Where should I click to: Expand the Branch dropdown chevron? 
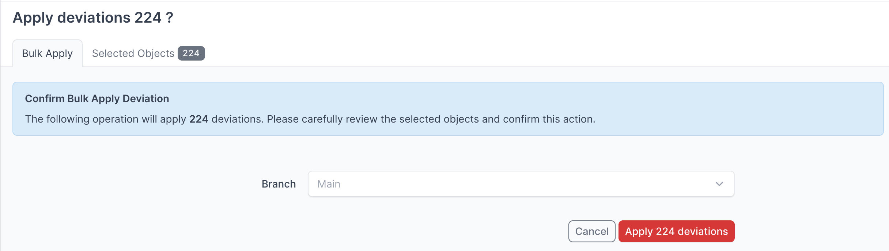pos(719,184)
